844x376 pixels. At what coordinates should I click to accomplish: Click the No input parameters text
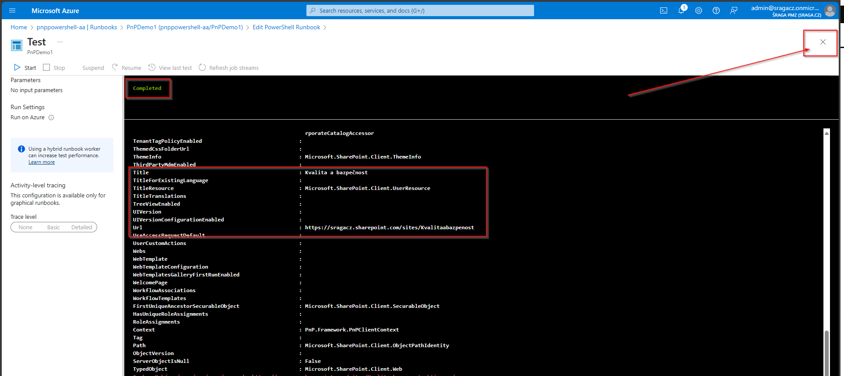coord(37,90)
